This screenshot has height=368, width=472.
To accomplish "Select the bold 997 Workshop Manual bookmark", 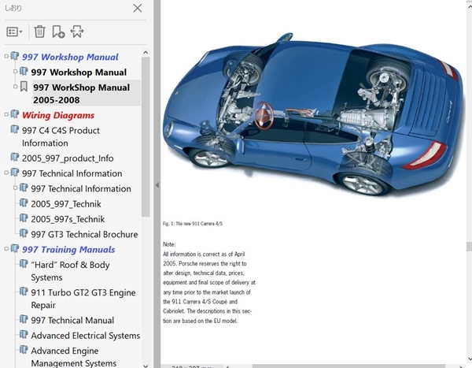I will 79,72.
